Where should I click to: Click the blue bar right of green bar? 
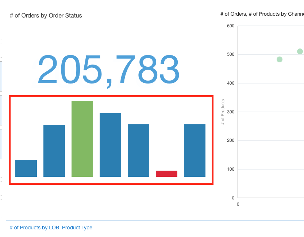110,145
